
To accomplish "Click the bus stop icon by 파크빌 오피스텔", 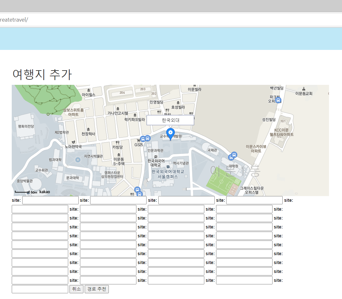I will pos(278,100).
